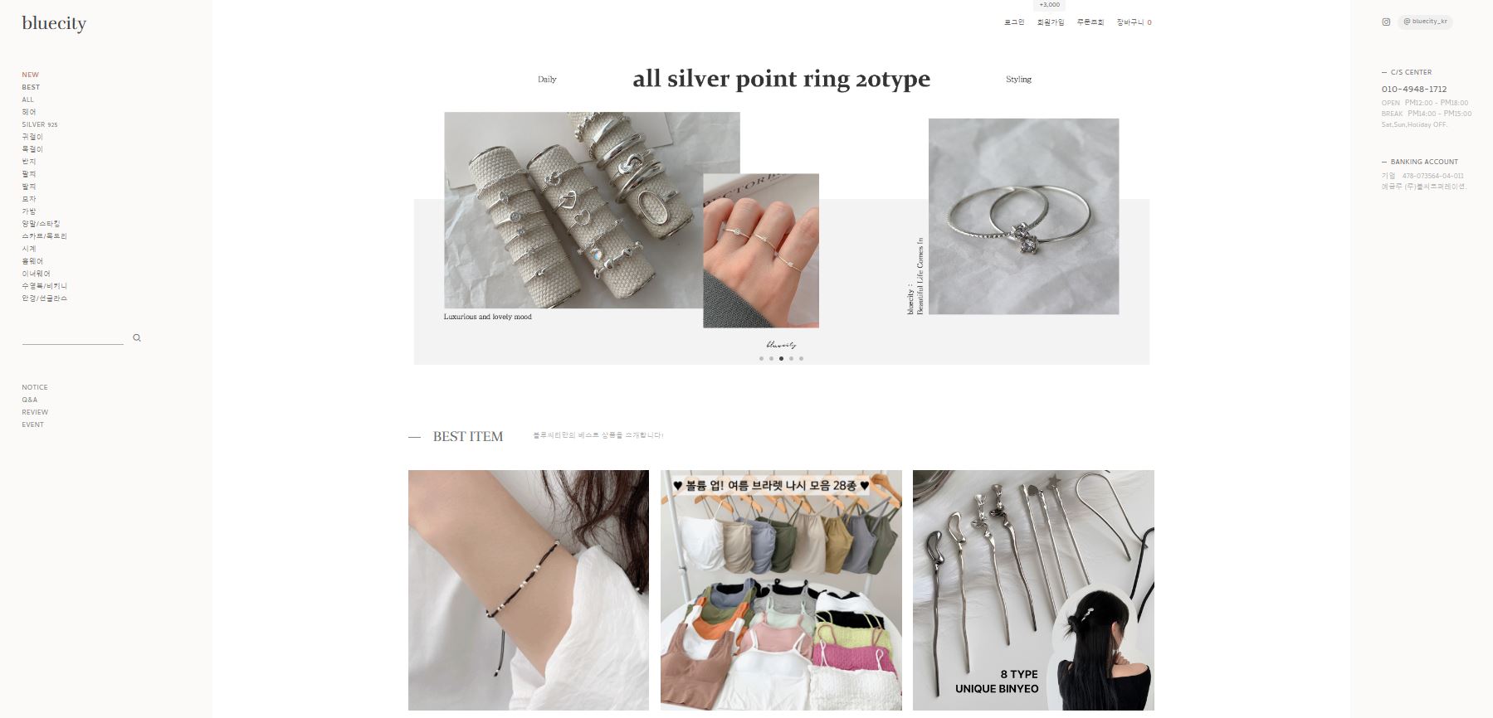Select the first carousel dot
This screenshot has height=718, width=1493.
tap(761, 358)
